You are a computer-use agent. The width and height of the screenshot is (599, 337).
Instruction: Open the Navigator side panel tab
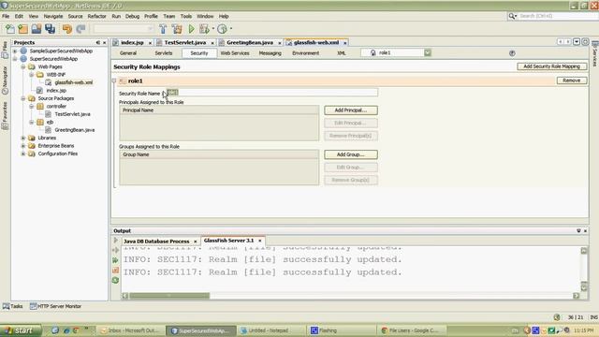tap(5, 80)
